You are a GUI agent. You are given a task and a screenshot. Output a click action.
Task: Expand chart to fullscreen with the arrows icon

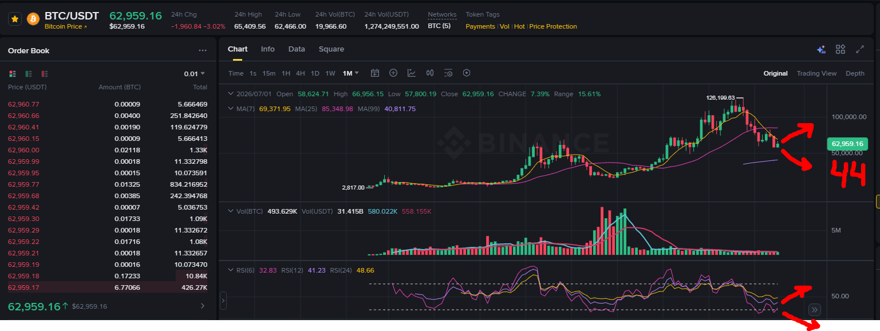[x=859, y=49]
